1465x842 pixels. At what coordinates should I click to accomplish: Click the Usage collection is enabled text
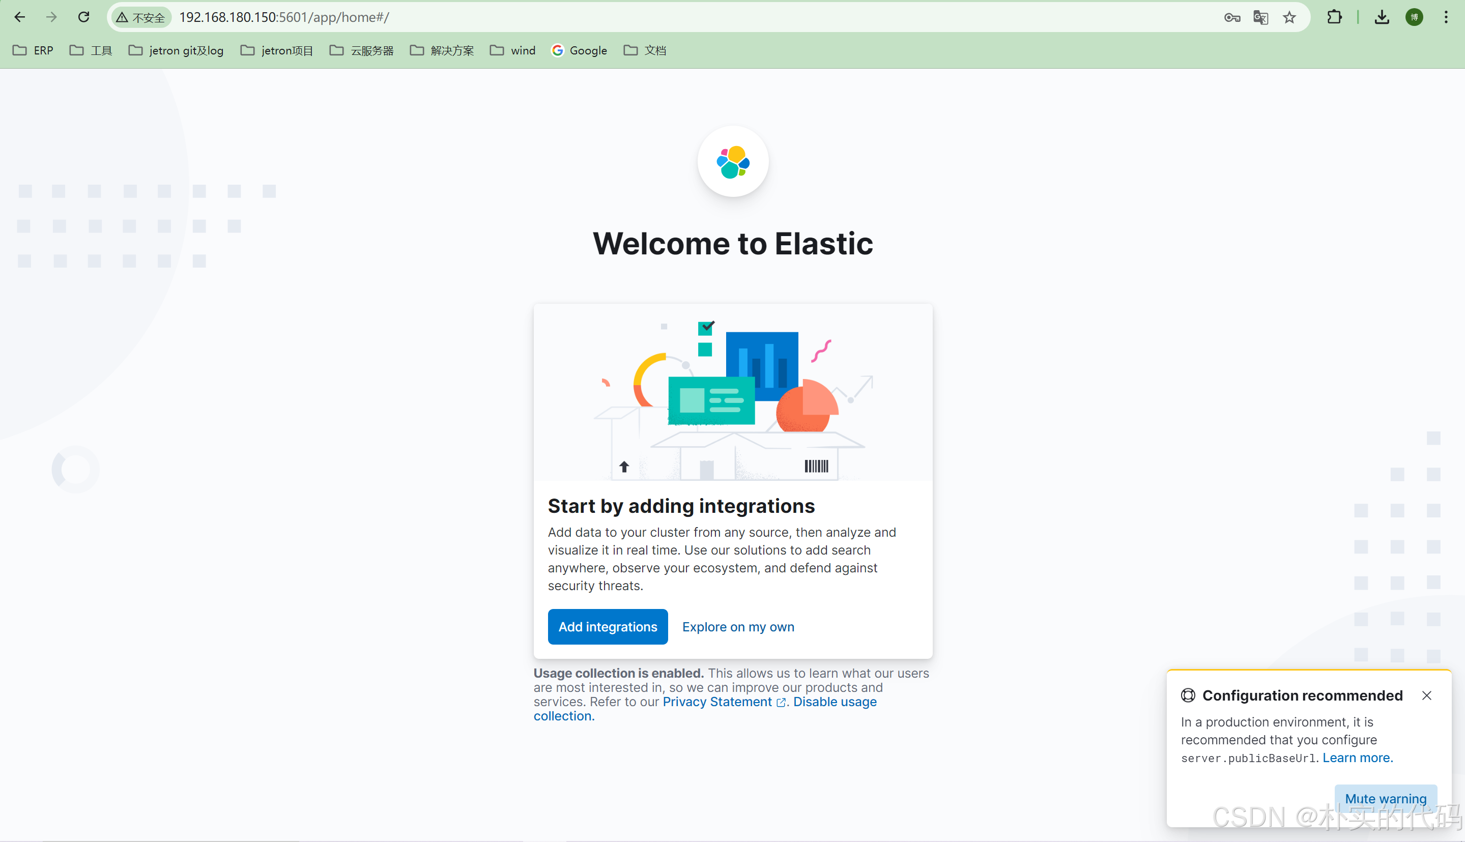click(x=618, y=673)
